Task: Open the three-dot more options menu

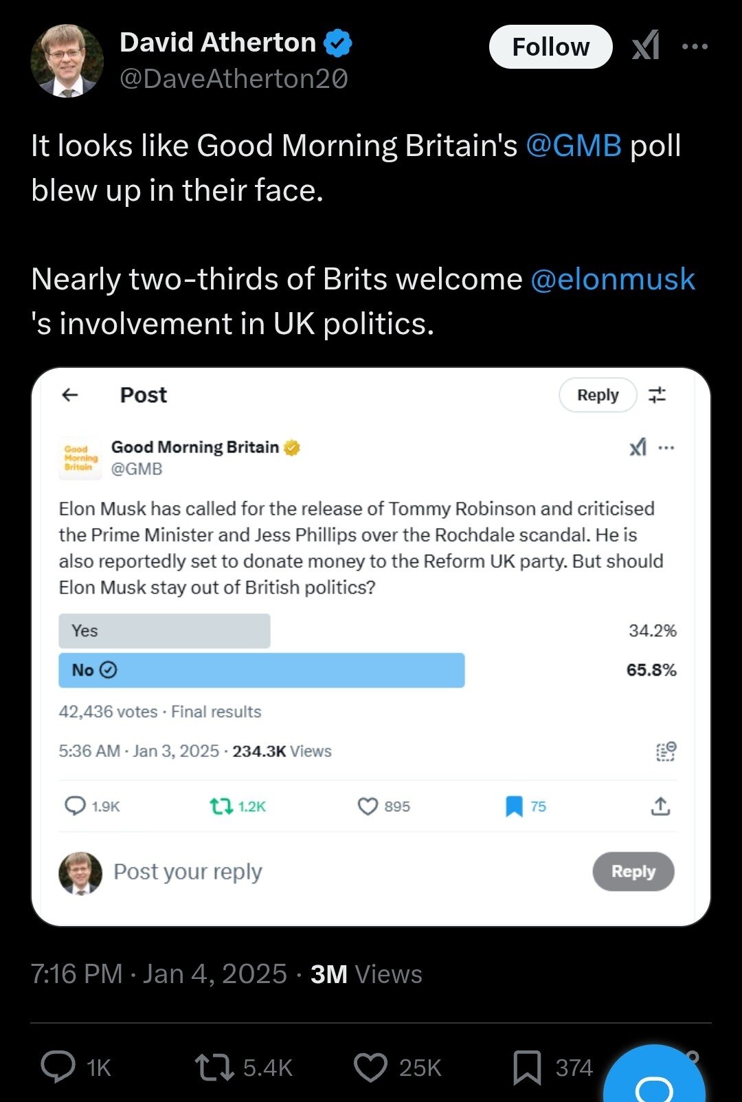Action: click(695, 47)
